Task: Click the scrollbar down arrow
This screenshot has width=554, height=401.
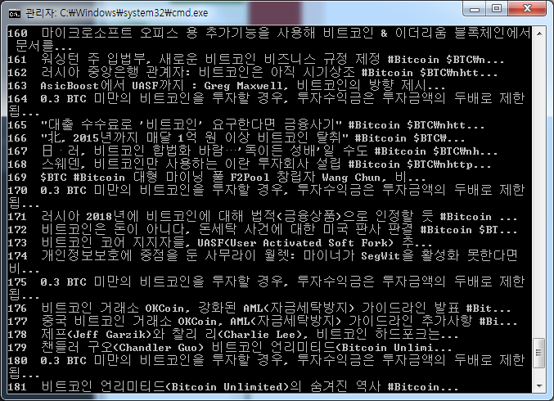Action: click(539, 385)
